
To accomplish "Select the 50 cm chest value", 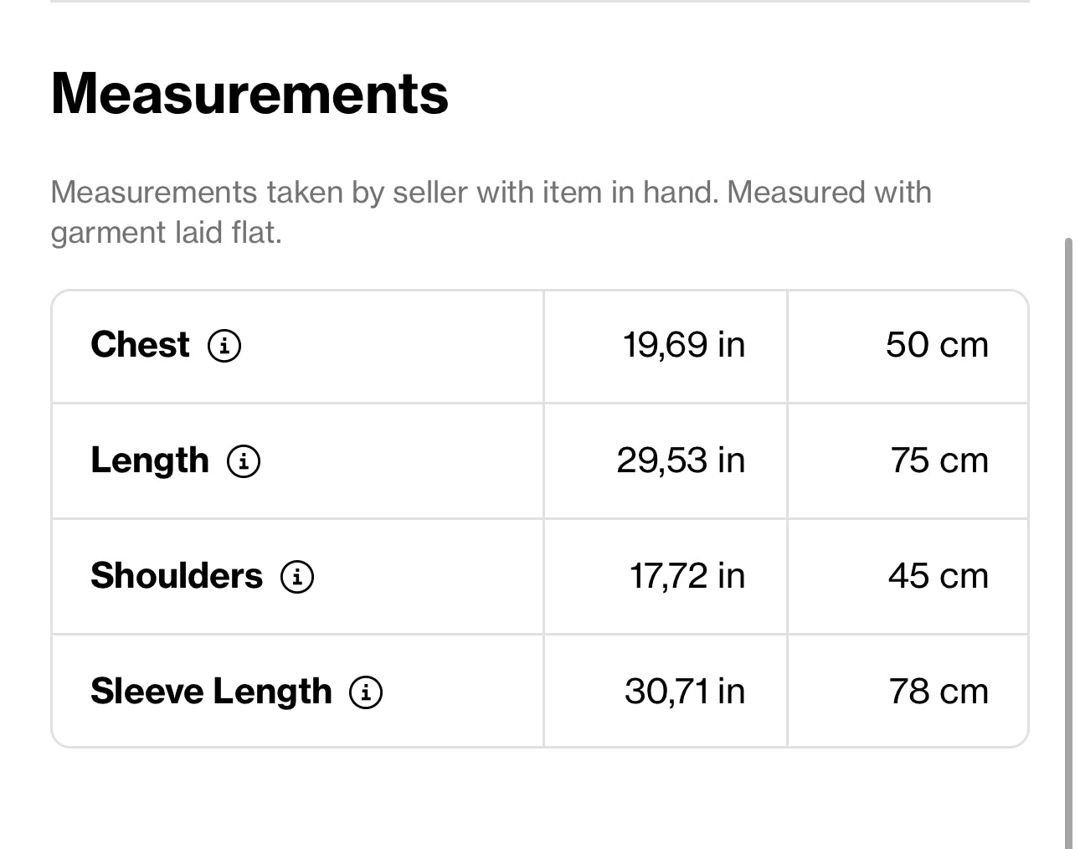I will pos(937,345).
